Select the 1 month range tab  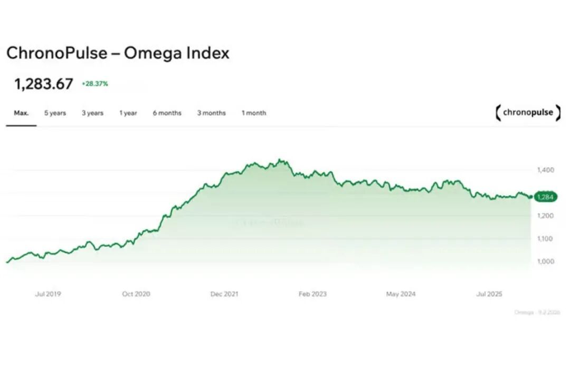pos(254,113)
